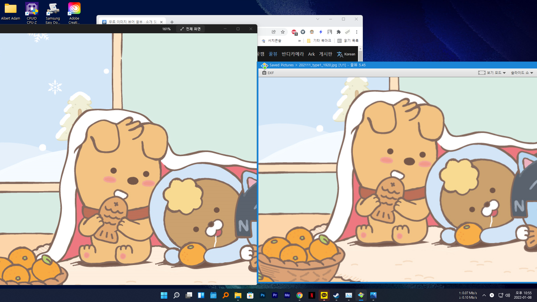Expand the 슬라이드 쇼 dropdown
This screenshot has width=537, height=302.
click(x=522, y=73)
